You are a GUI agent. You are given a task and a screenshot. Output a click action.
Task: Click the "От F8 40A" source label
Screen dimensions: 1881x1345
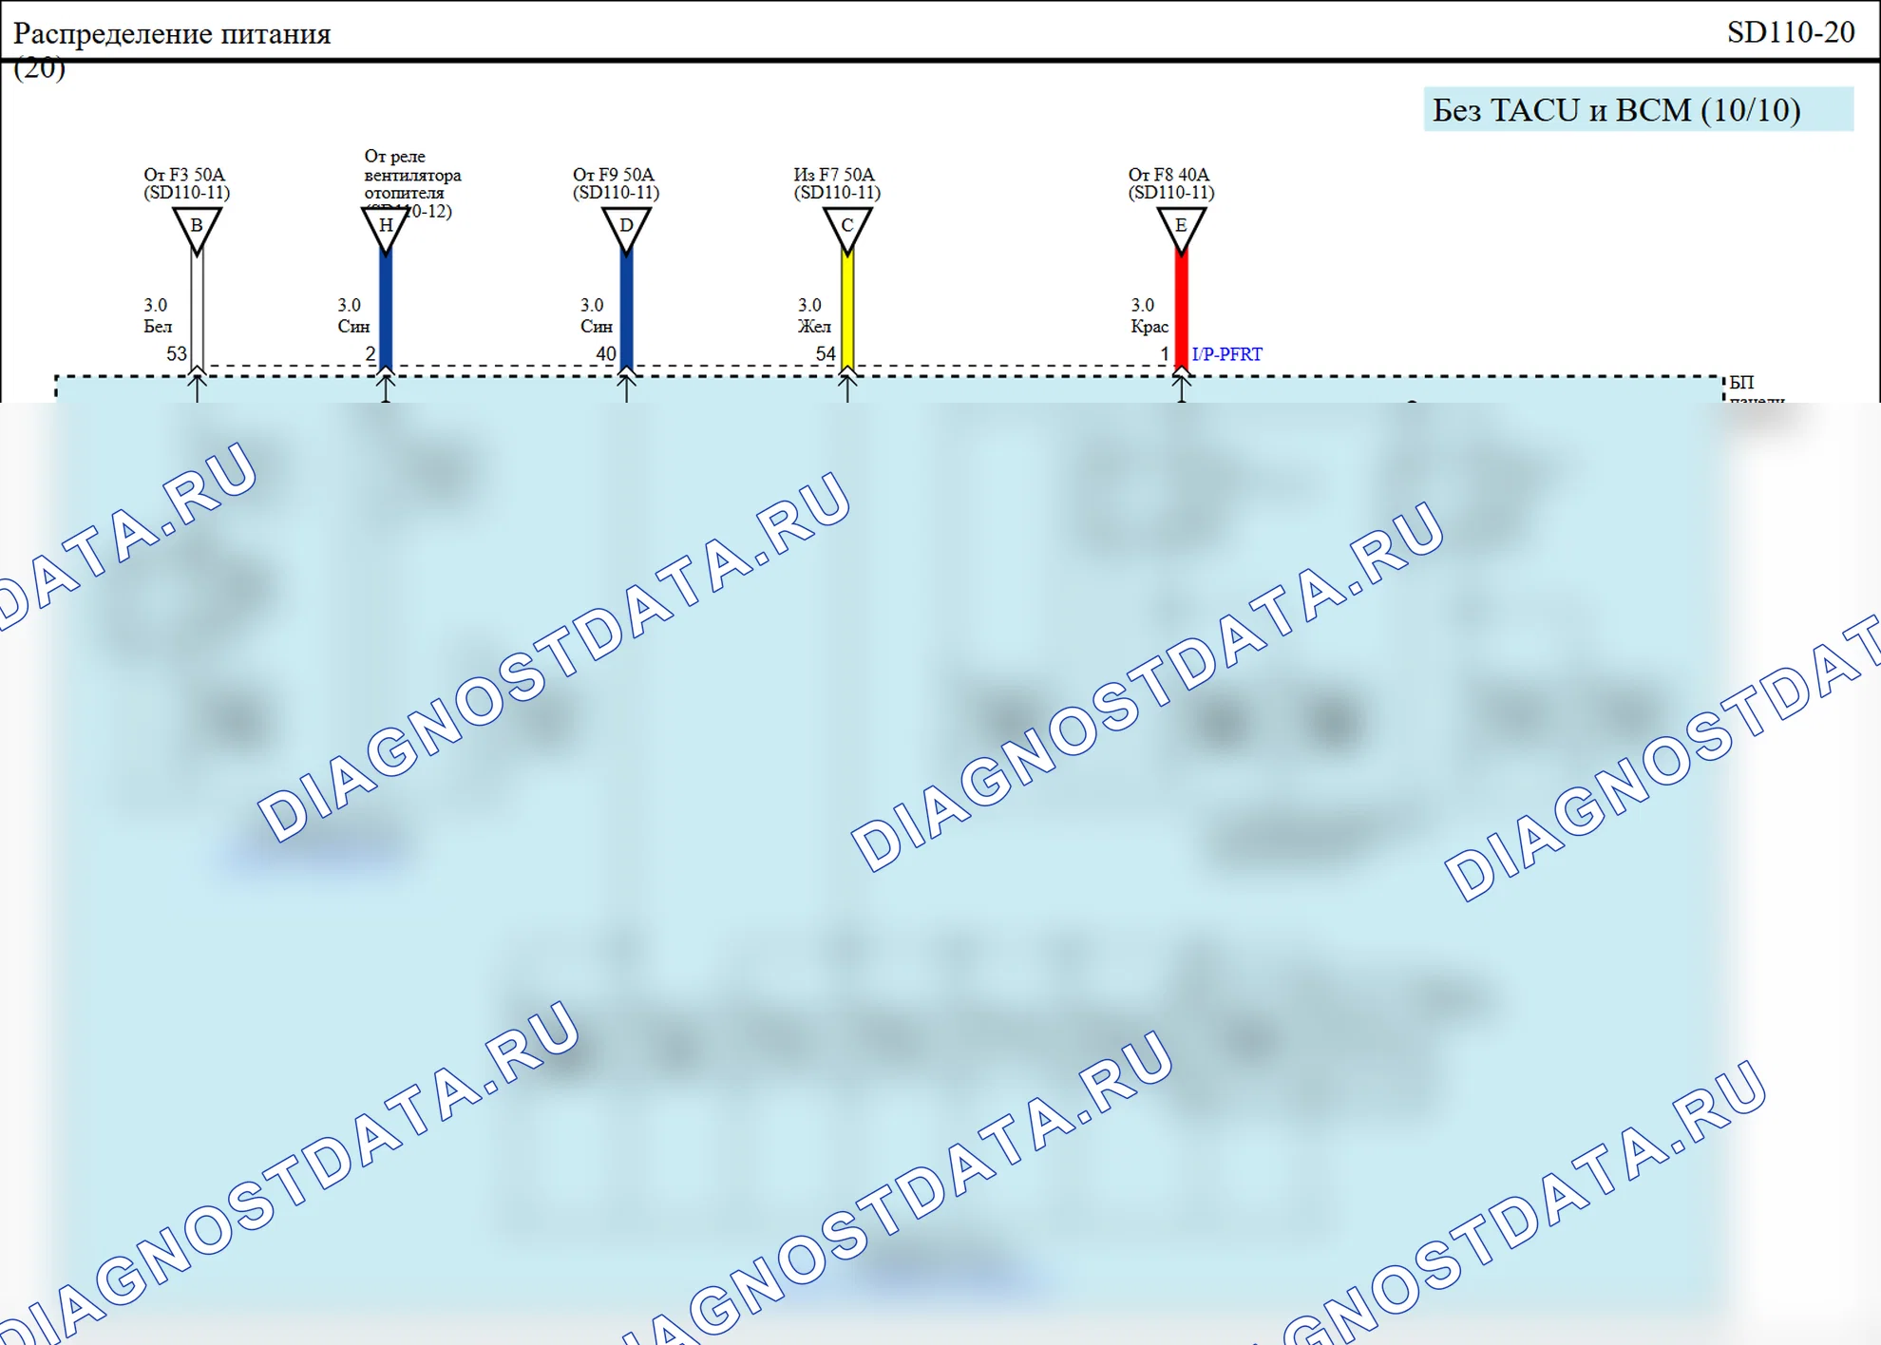point(1168,175)
